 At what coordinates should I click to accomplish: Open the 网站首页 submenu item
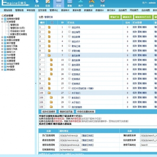[134, 10]
